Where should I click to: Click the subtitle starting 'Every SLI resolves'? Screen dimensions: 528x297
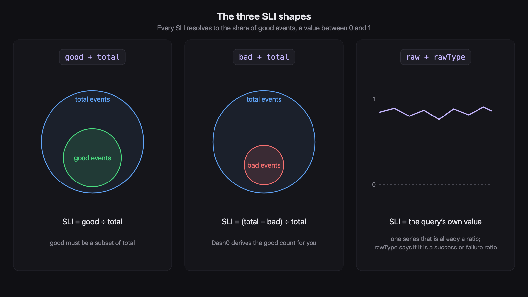coord(264,28)
